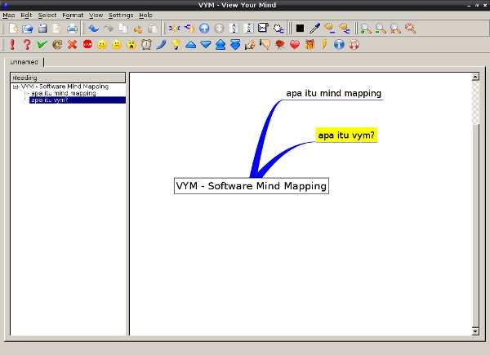This screenshot has width=490, height=355.
Task: Set the single blue down arrow flag
Action: point(206,45)
